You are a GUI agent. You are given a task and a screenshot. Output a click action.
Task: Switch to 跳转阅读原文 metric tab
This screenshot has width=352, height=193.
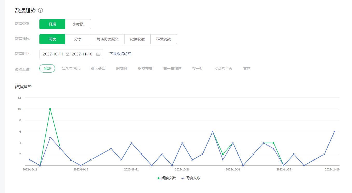(107, 39)
